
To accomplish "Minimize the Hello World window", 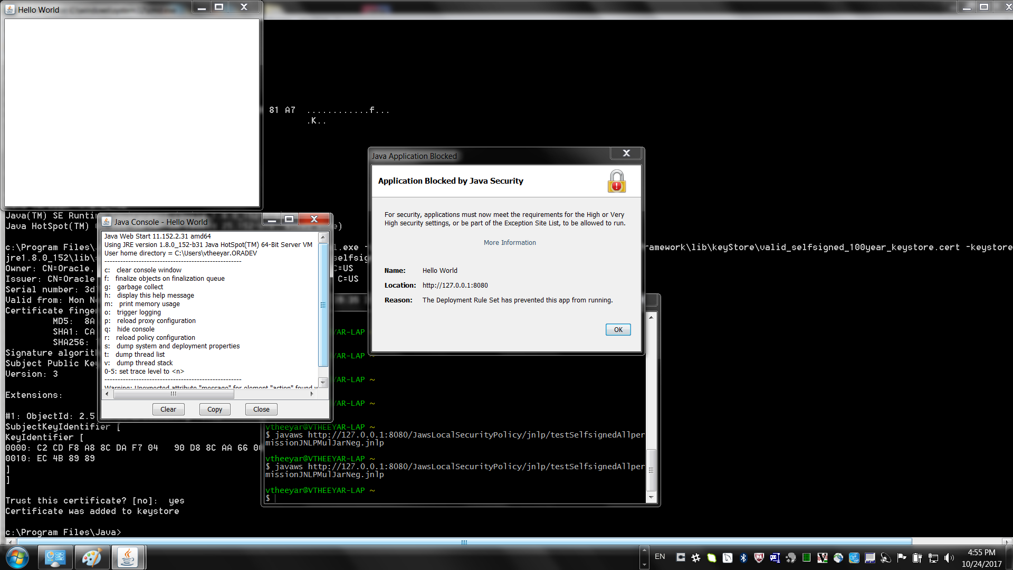I will [202, 7].
